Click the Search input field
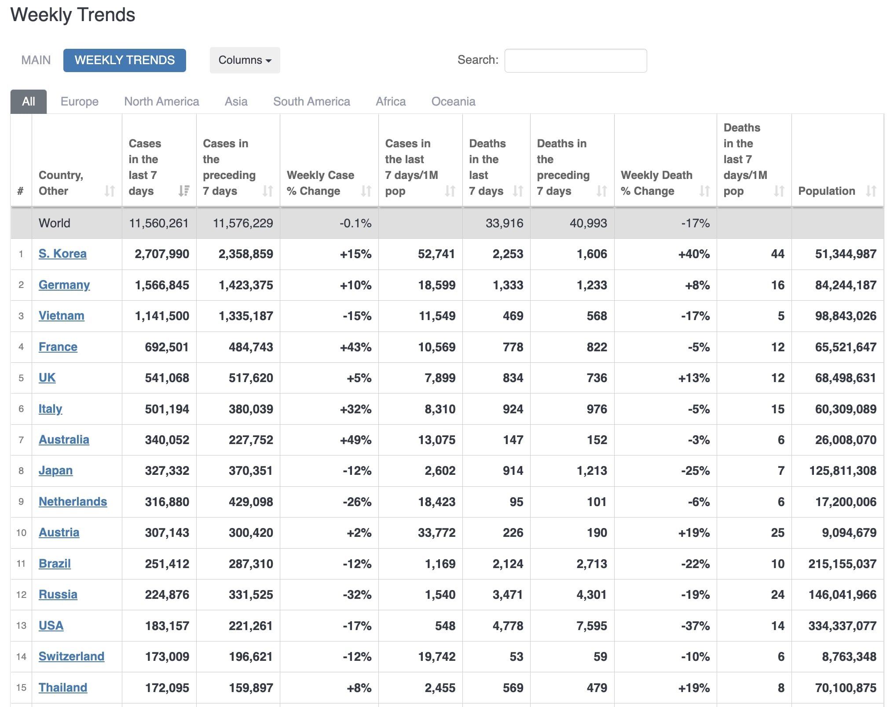 click(x=575, y=60)
